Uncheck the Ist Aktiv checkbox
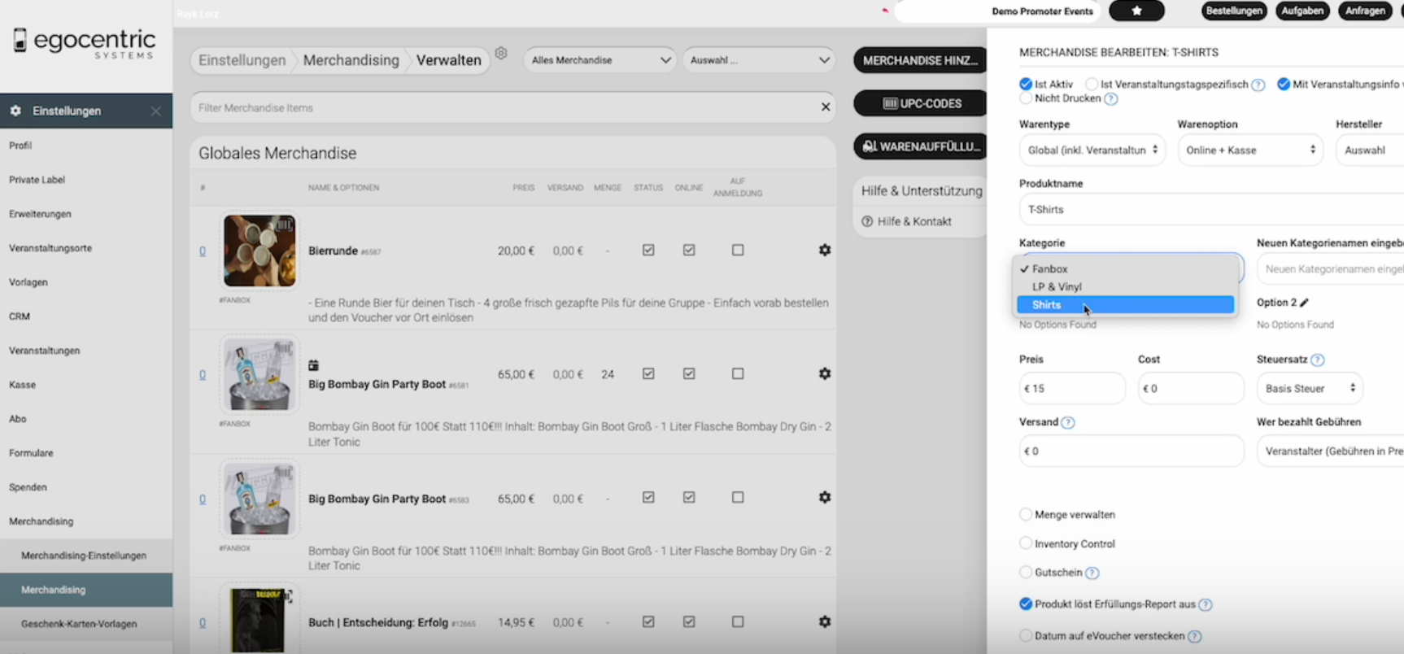The image size is (1404, 654). pyautogui.click(x=1026, y=84)
